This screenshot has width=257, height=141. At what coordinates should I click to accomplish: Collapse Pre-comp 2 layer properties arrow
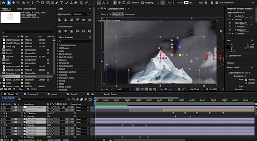coord(13,110)
